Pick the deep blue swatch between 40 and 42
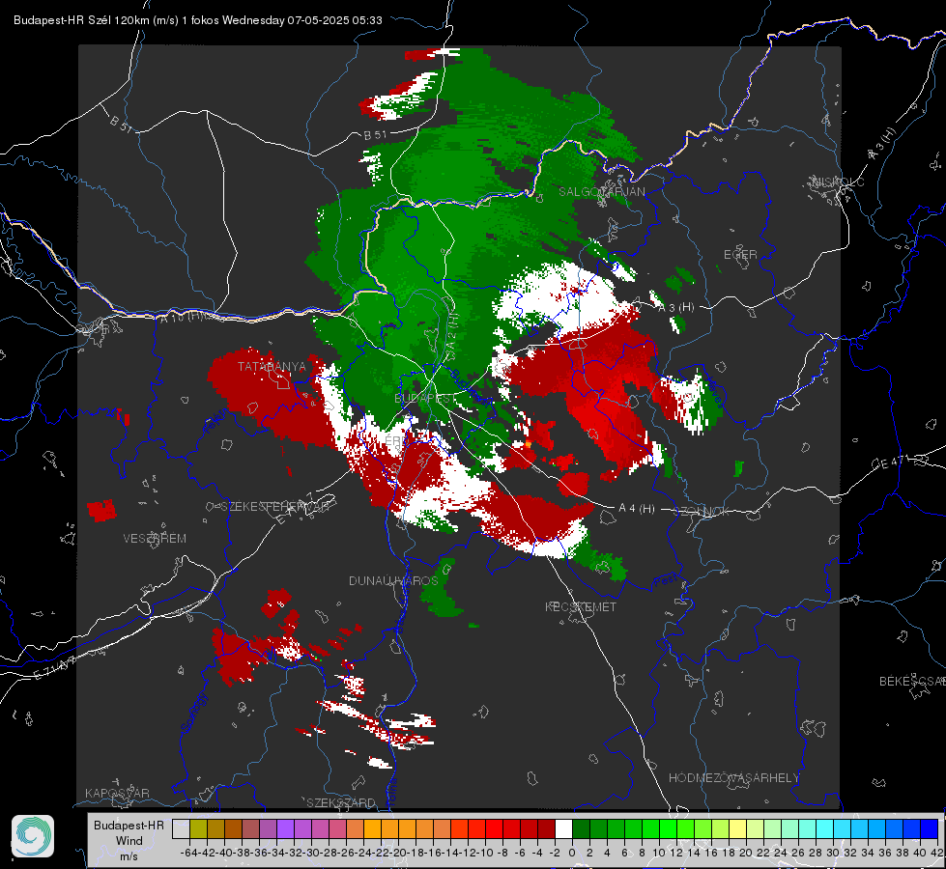This screenshot has height=869, width=946. (930, 828)
